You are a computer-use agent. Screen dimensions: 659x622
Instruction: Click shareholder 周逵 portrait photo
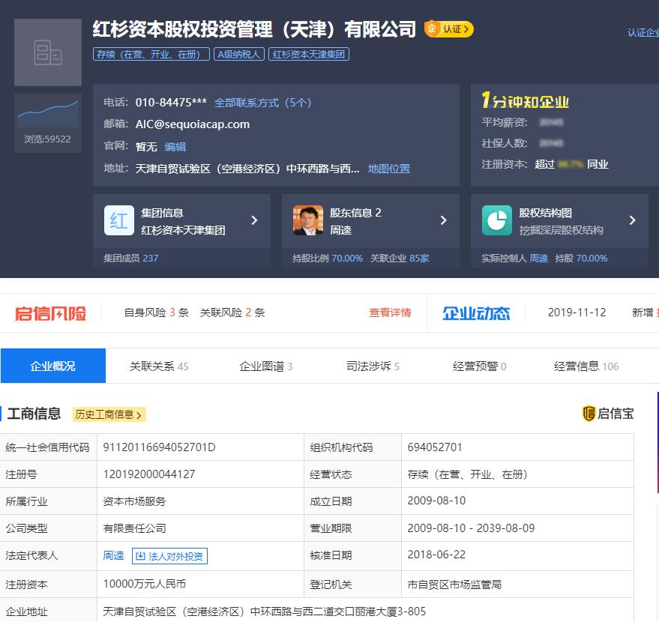(308, 220)
